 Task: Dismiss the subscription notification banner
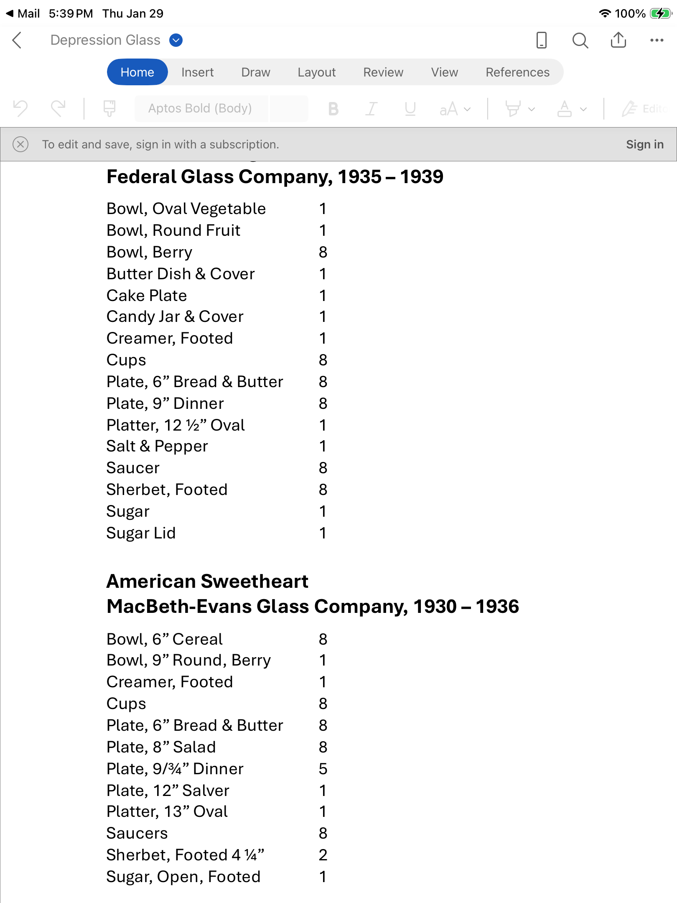pos(20,144)
